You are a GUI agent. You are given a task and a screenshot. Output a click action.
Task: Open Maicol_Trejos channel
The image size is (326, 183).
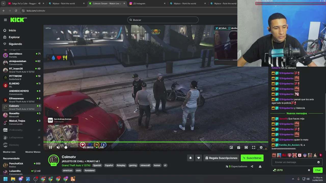coord(22,122)
